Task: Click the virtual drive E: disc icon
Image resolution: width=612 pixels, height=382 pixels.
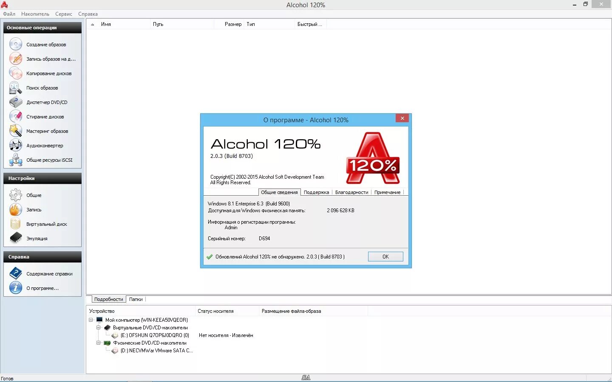Action: (115, 335)
